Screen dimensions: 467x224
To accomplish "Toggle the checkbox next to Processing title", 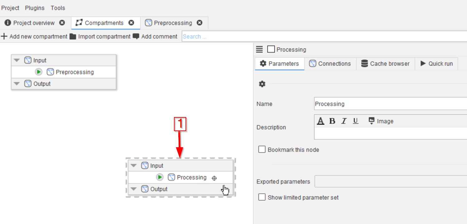I will point(271,49).
